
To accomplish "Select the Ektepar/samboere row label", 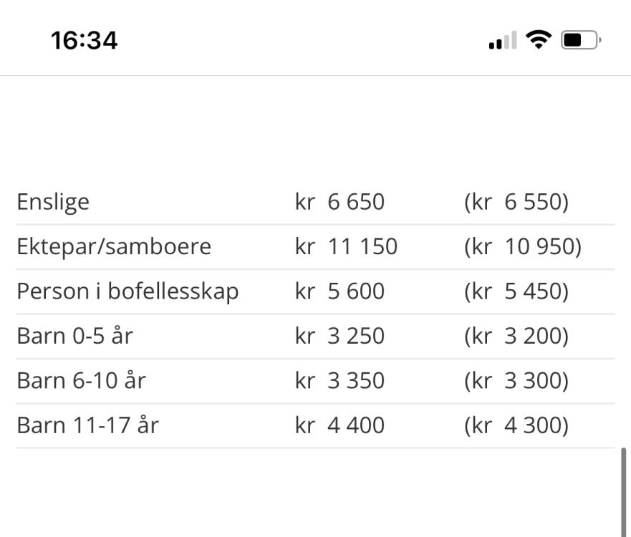I will click(x=114, y=246).
